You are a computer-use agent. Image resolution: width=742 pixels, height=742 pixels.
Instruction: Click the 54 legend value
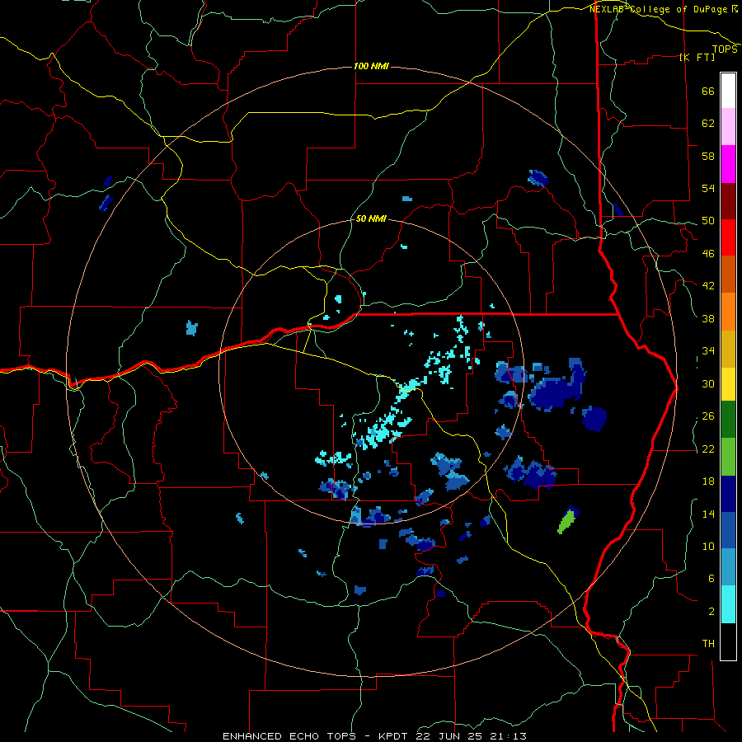click(708, 188)
